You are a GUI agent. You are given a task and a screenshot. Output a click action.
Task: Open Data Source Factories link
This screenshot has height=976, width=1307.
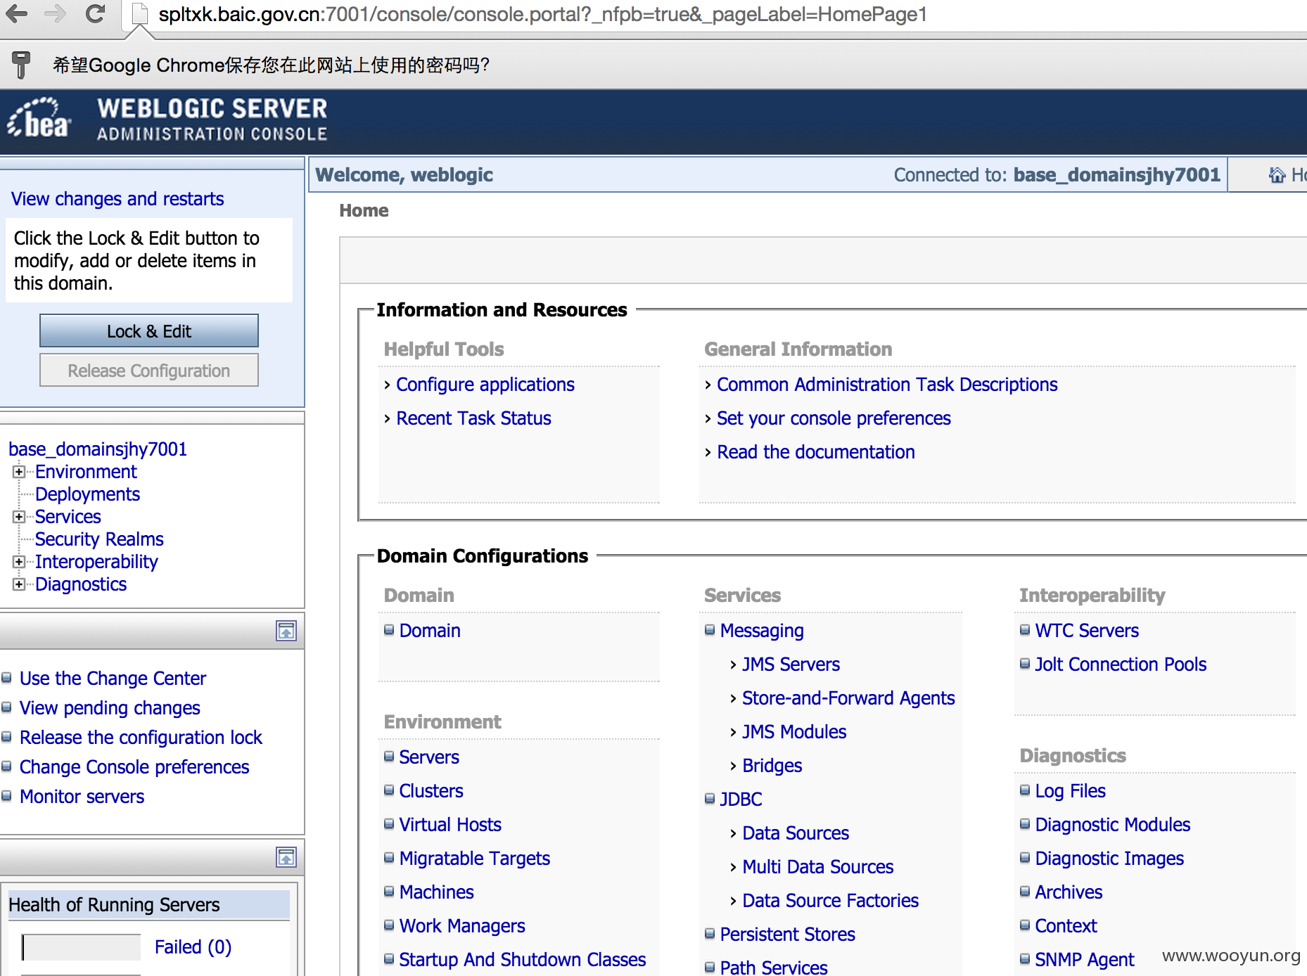click(831, 901)
